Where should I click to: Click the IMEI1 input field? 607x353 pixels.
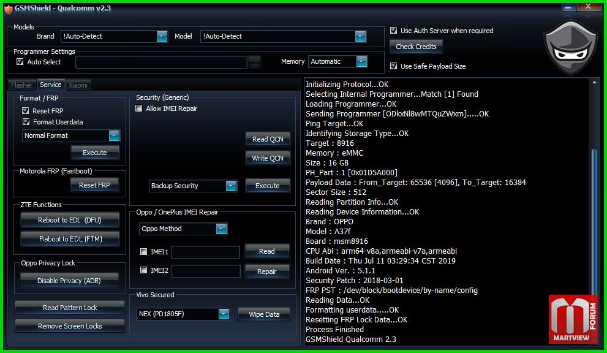click(x=206, y=252)
